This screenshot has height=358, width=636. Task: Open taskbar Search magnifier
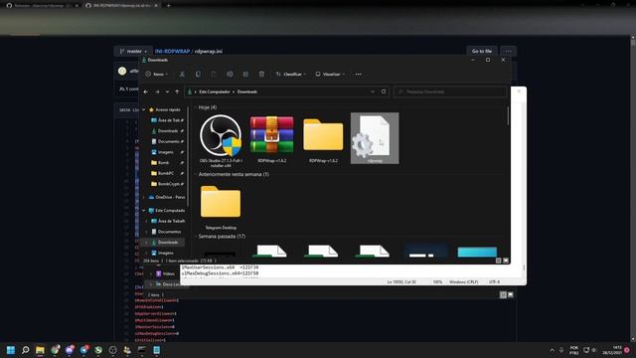25,350
